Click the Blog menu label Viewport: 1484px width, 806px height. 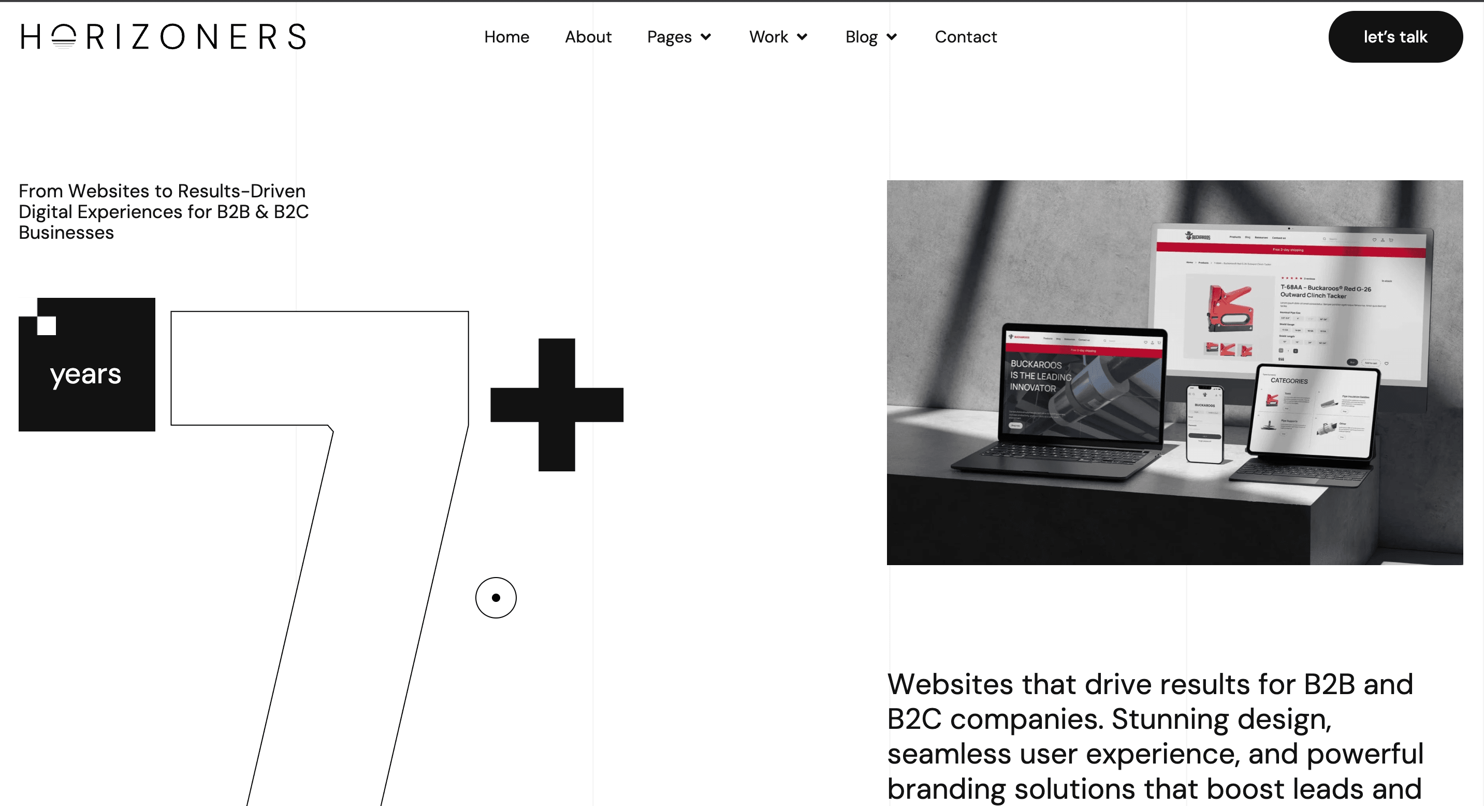tap(861, 37)
